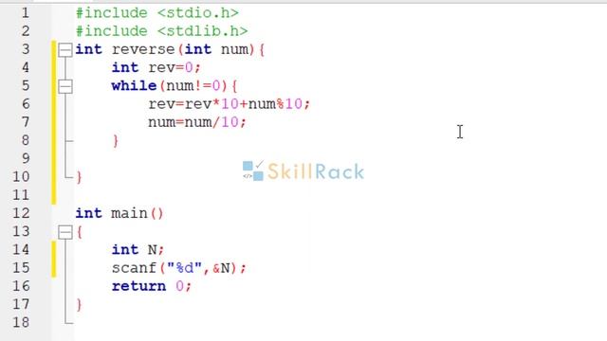Click the "main" function name on line 12
Image resolution: width=607 pixels, height=341 pixels.
[x=129, y=213]
